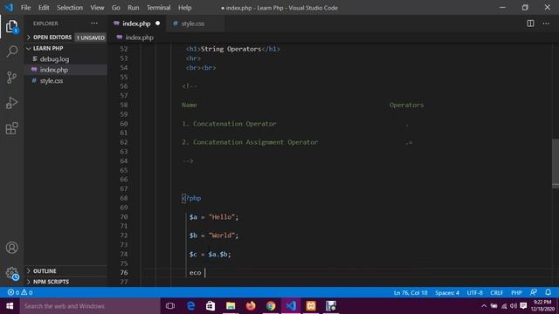
Task: Launch Microsoft Edge from the taskbar
Action: pyautogui.click(x=190, y=306)
